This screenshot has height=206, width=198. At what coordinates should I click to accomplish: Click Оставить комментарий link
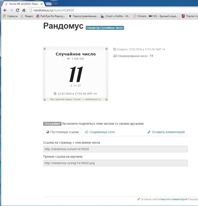pos(166,132)
